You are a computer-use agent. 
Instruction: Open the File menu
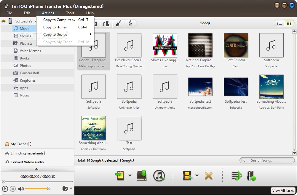click(9, 13)
